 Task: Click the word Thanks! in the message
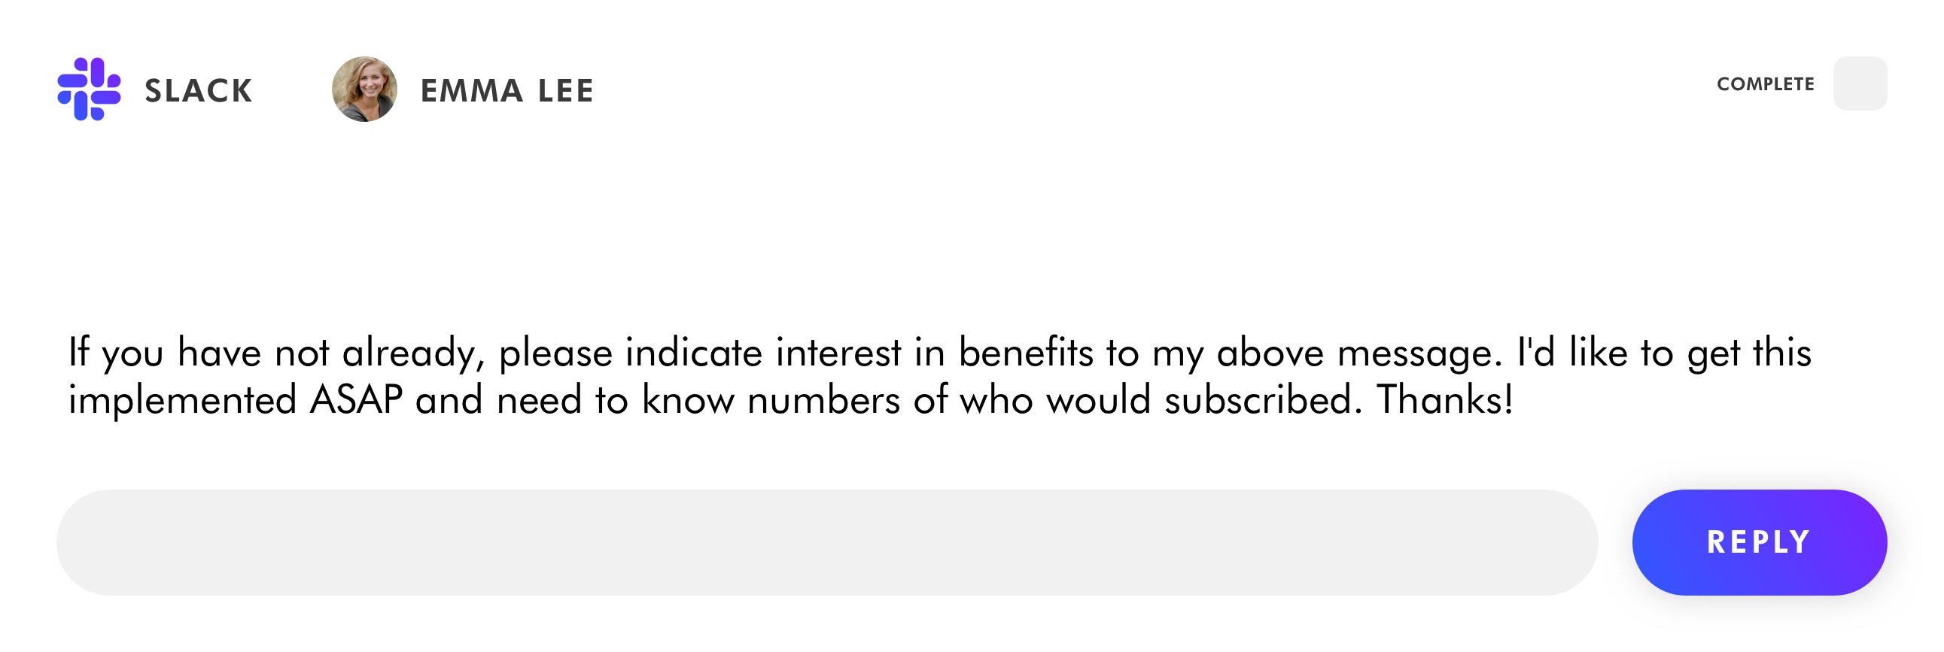1445,399
